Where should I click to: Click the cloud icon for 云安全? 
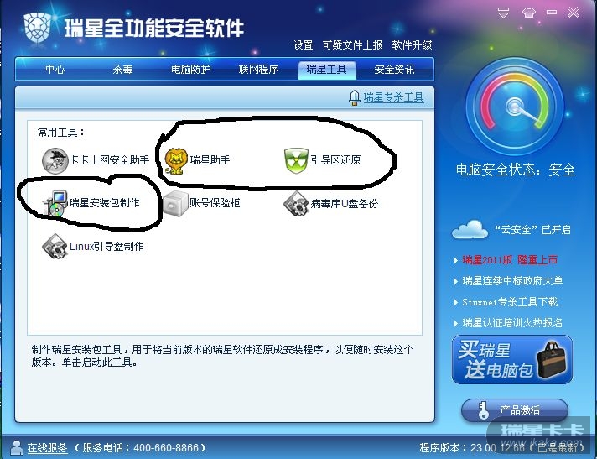470,230
